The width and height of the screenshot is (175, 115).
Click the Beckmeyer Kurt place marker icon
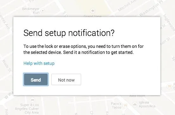tap(43, 11)
